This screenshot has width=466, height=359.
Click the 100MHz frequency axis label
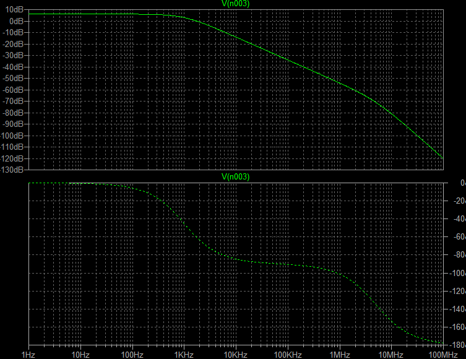tap(441, 354)
